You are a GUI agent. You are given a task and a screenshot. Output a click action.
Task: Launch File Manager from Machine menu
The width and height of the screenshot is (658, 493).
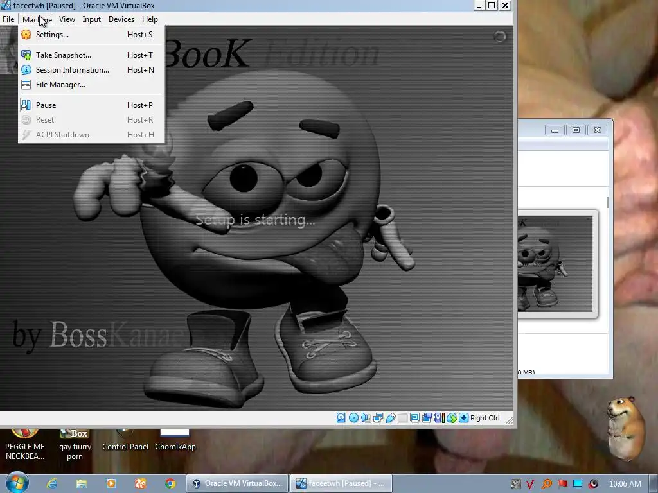pos(91,84)
